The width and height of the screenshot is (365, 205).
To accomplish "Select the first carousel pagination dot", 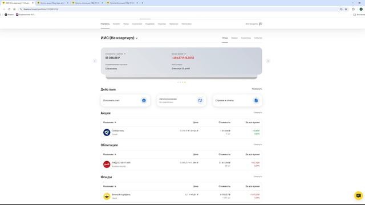I will (178, 82).
